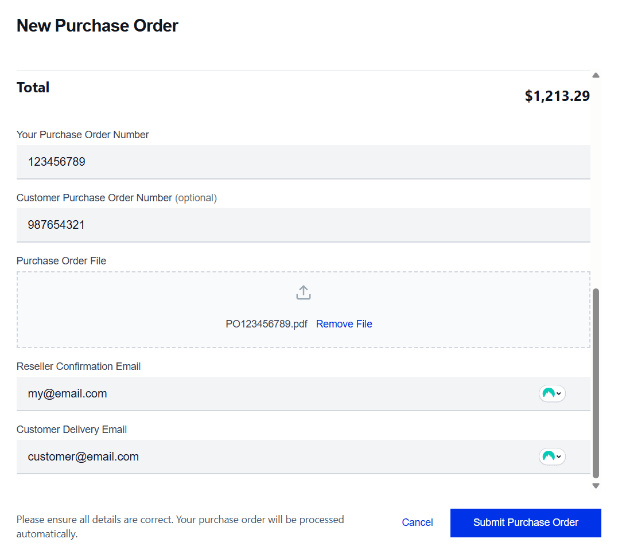Click the Customer Purchase Order Number label
Viewport: 622px width, 558px height.
[x=94, y=198]
